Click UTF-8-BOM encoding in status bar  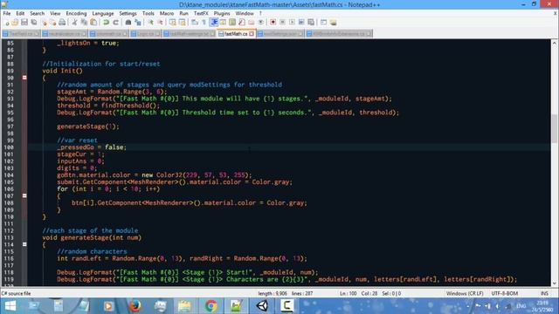[x=505, y=294]
